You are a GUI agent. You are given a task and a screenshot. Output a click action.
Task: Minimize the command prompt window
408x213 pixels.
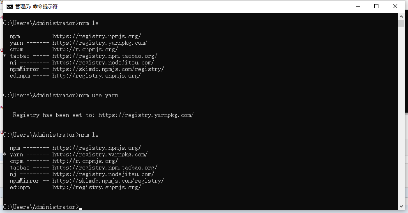pyautogui.click(x=358, y=6)
